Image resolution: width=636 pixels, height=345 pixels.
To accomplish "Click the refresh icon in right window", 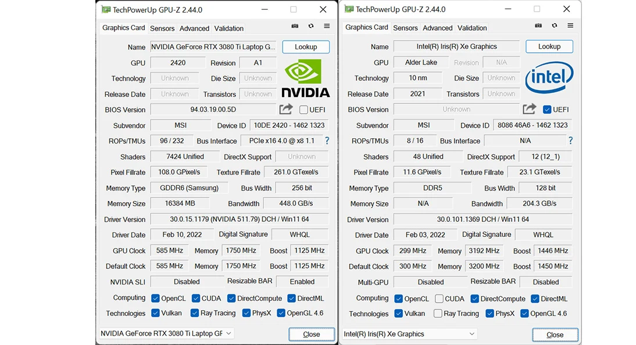I will click(x=554, y=26).
